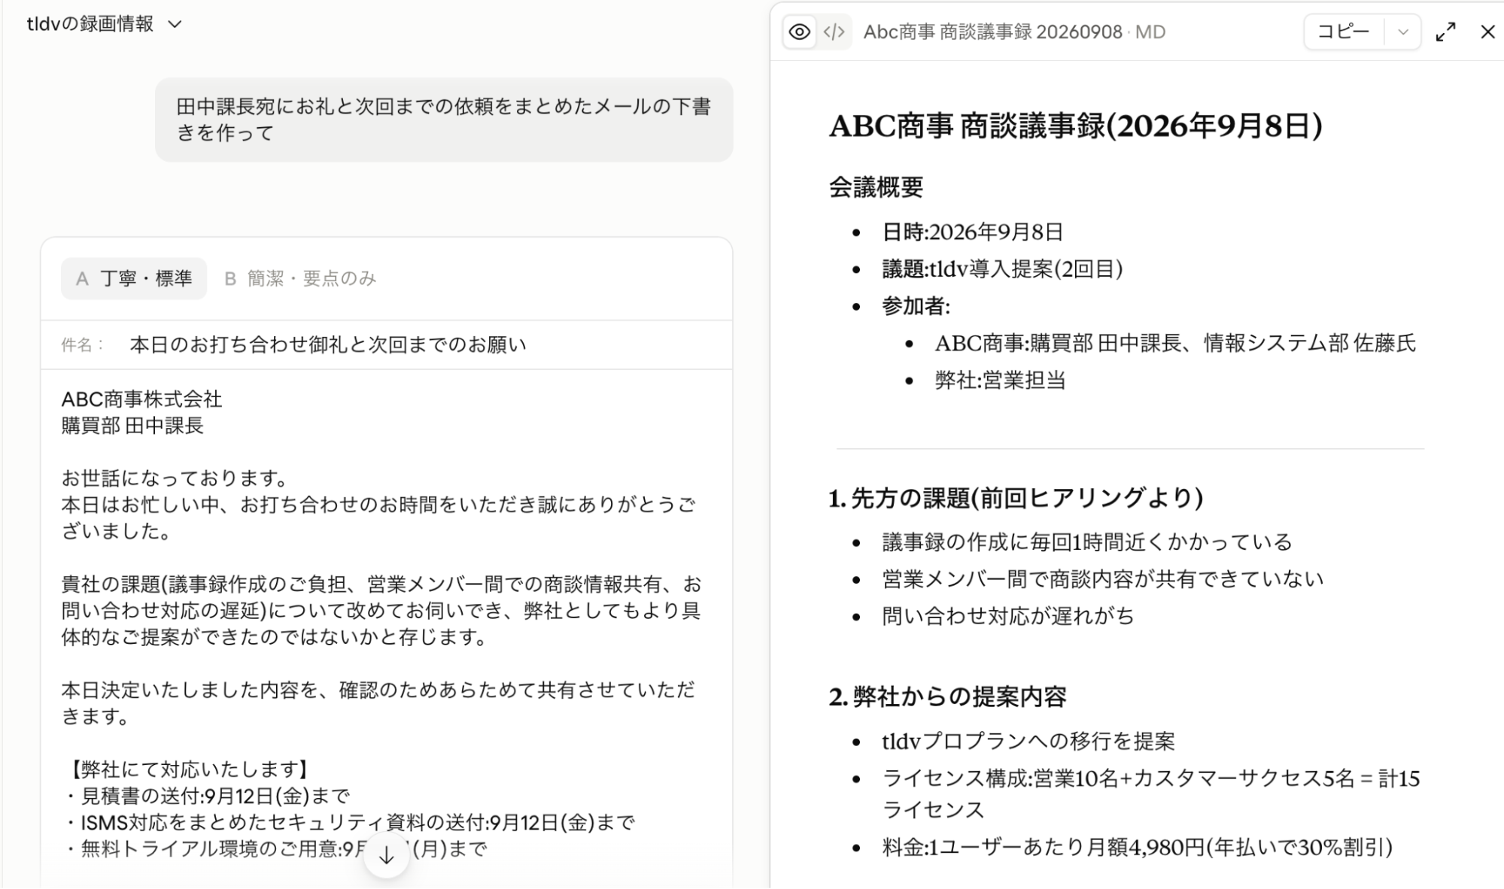Open the コピー dropdown arrow
The width and height of the screenshot is (1504, 889).
point(1402,32)
